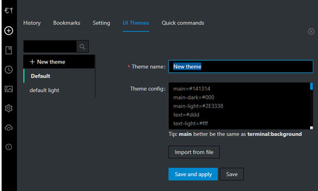This screenshot has height=191, width=318.
Task: Click the text=#ddd config line
Action: click(x=186, y=115)
